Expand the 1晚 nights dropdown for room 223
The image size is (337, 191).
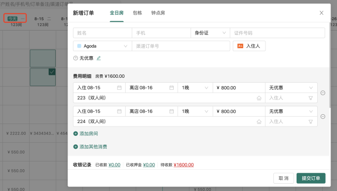tap(195, 88)
